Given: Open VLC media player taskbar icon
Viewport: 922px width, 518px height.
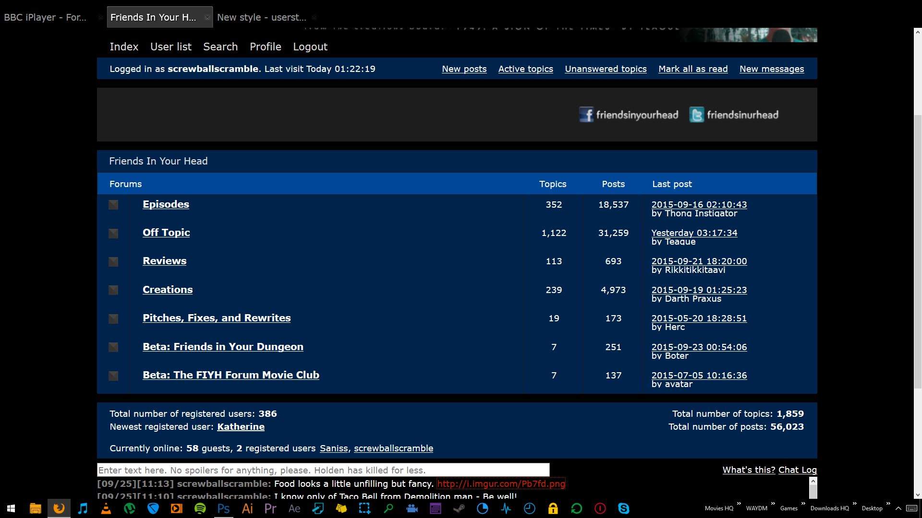Looking at the screenshot, I should coord(106,508).
